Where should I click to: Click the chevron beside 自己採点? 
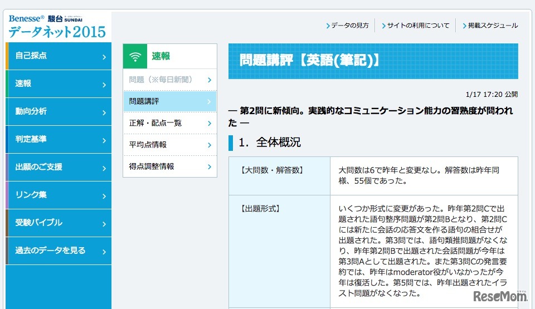104,57
